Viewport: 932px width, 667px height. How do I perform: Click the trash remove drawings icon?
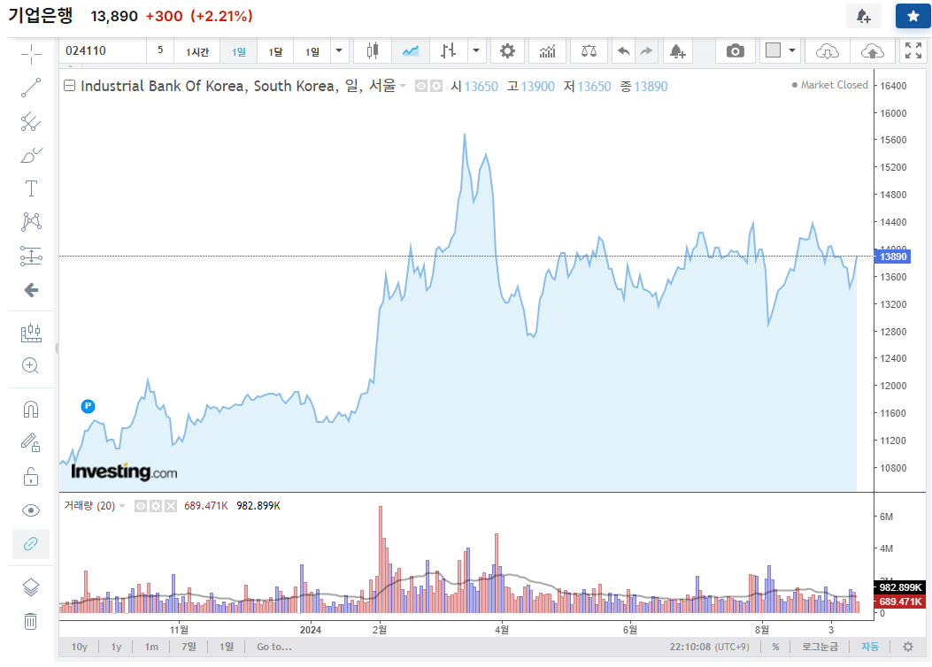(31, 621)
